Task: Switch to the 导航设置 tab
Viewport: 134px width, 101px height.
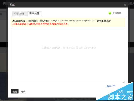Action: pyautogui.click(x=20, y=14)
